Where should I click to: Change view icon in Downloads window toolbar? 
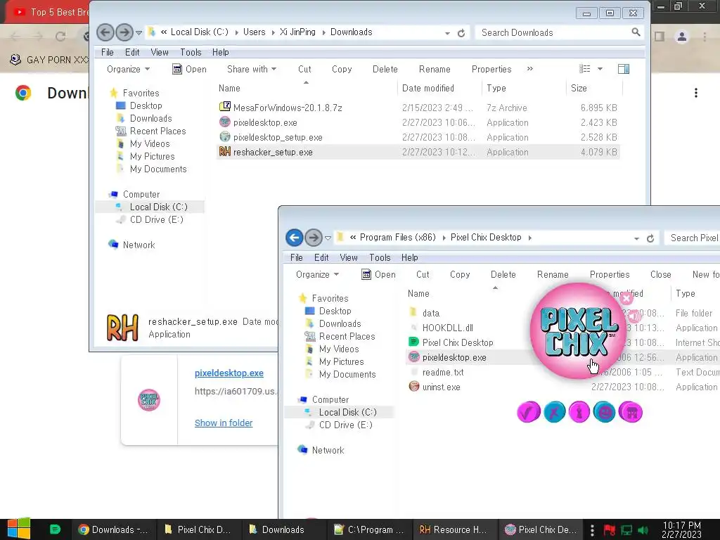(584, 70)
